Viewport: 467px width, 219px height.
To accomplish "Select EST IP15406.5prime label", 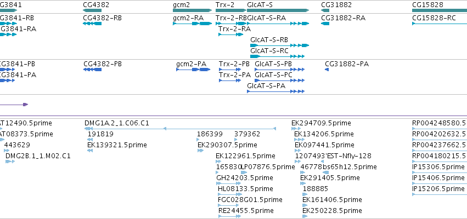I will pyautogui.click(x=438, y=178).
